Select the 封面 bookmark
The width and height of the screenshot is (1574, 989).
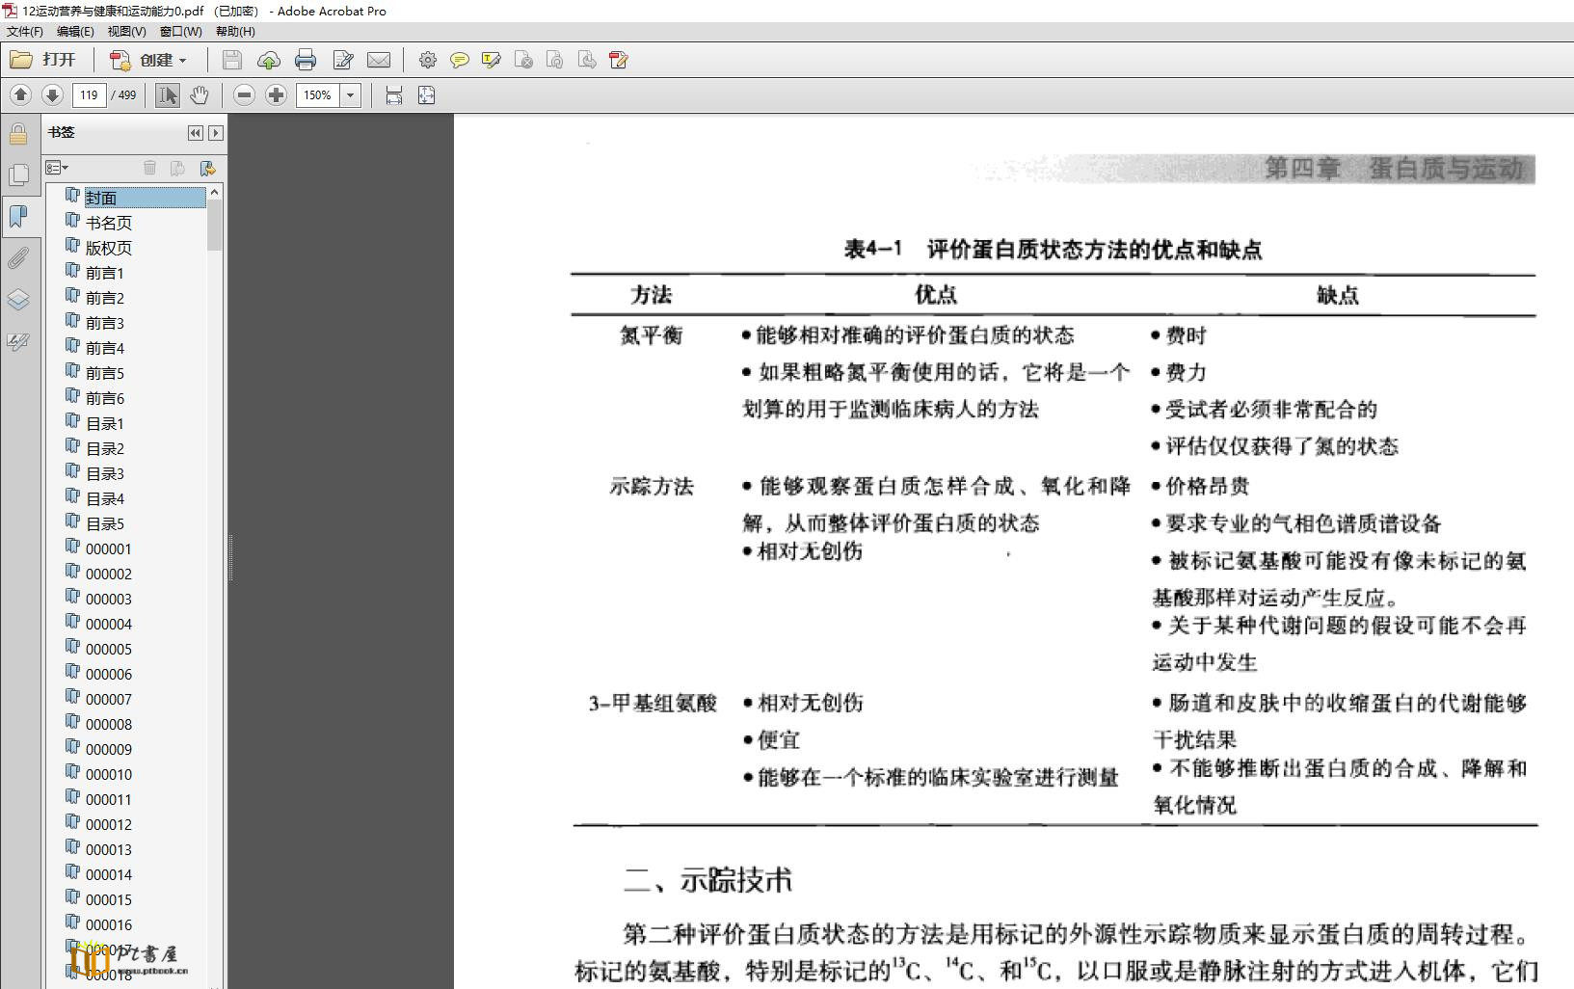click(101, 198)
